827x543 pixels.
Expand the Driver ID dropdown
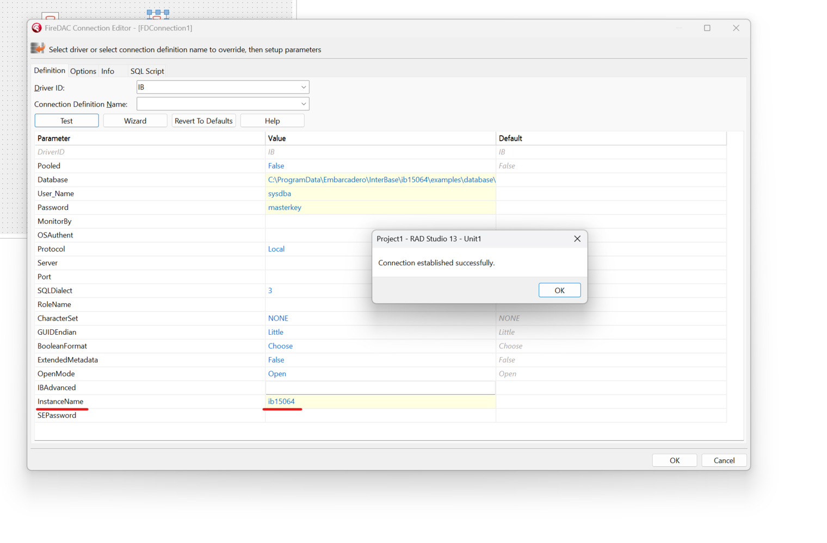[x=303, y=87]
